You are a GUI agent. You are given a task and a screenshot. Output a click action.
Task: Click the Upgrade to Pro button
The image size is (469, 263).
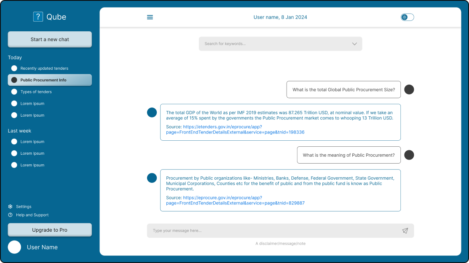50,230
